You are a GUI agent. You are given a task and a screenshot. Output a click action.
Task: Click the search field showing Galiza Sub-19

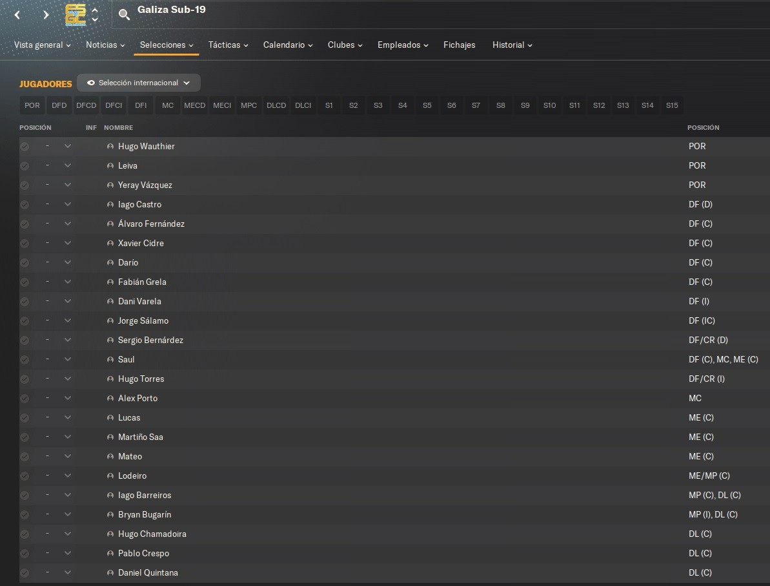tap(442, 14)
